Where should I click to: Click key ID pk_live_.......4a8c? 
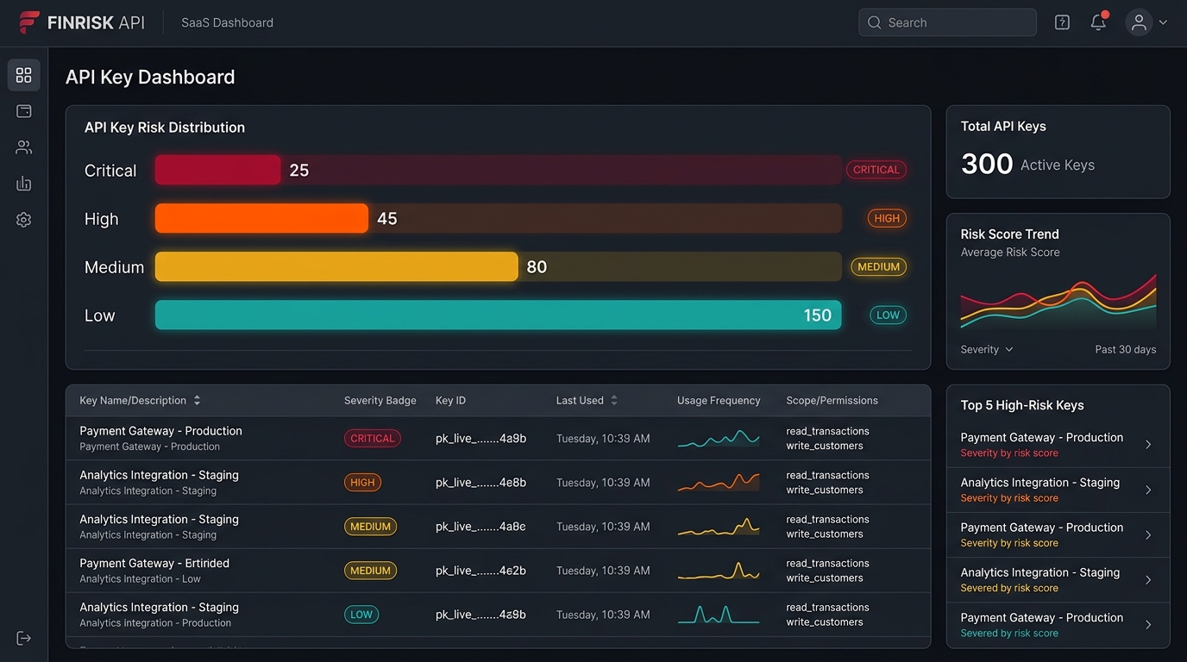coord(480,526)
